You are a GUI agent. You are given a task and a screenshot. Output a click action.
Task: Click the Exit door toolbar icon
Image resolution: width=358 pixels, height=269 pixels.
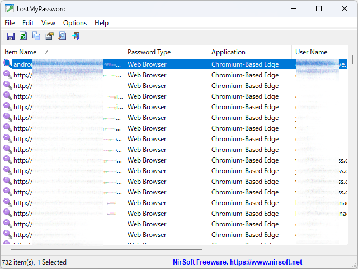click(x=76, y=36)
